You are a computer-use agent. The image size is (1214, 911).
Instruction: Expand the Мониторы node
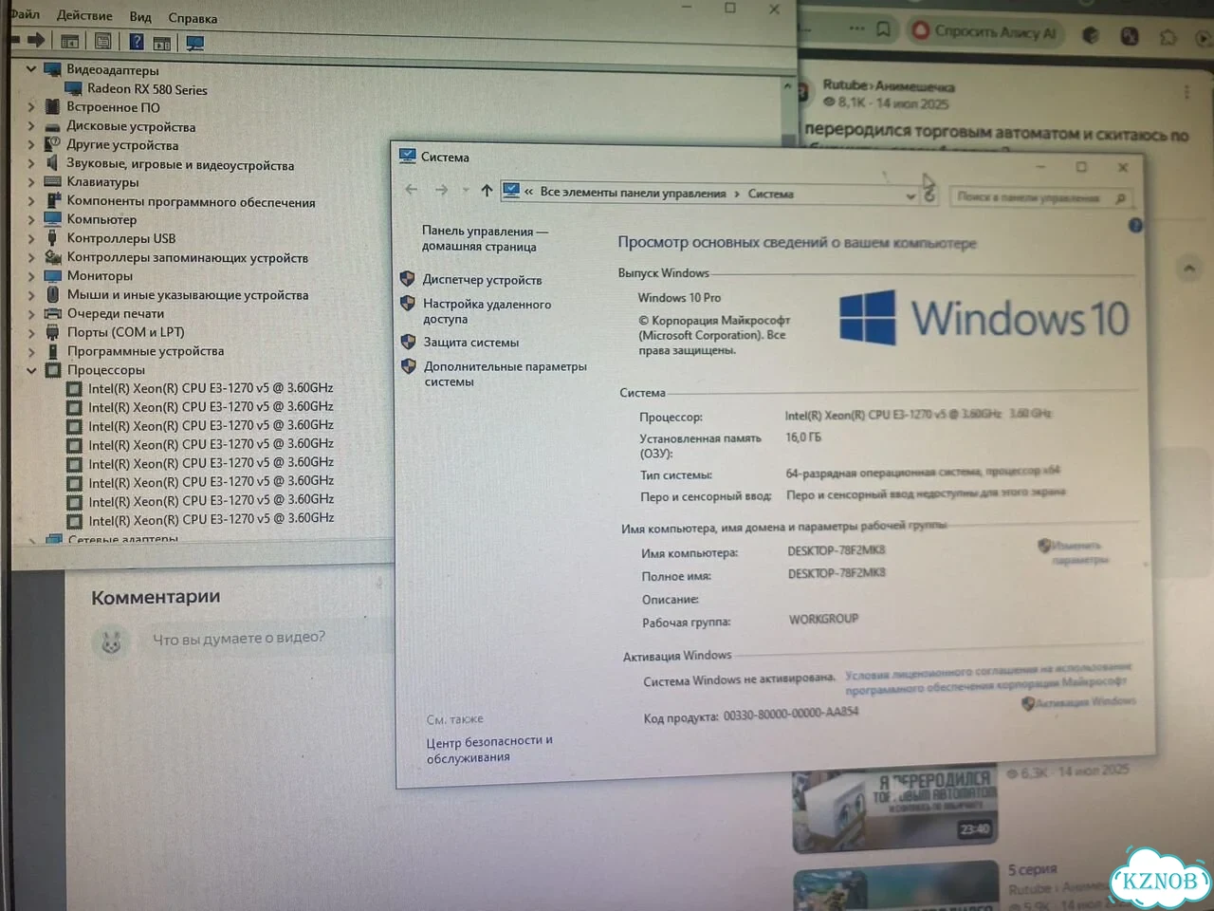31,275
